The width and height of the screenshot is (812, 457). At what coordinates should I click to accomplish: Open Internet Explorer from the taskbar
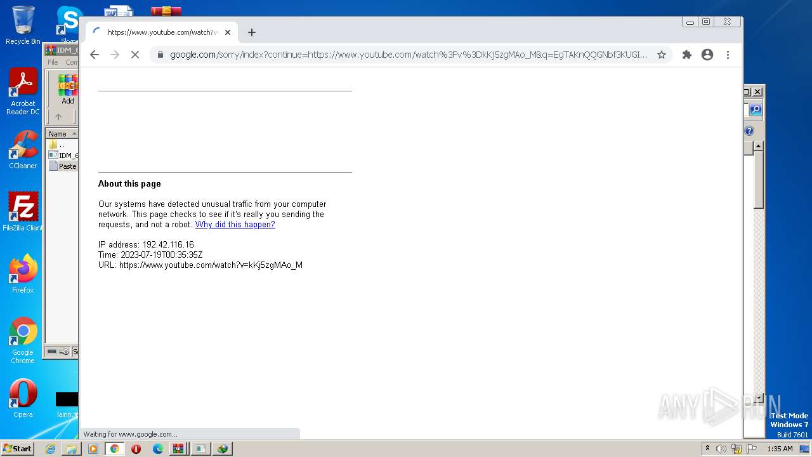click(x=50, y=449)
